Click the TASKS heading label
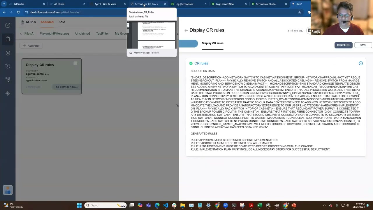 (31, 22)
